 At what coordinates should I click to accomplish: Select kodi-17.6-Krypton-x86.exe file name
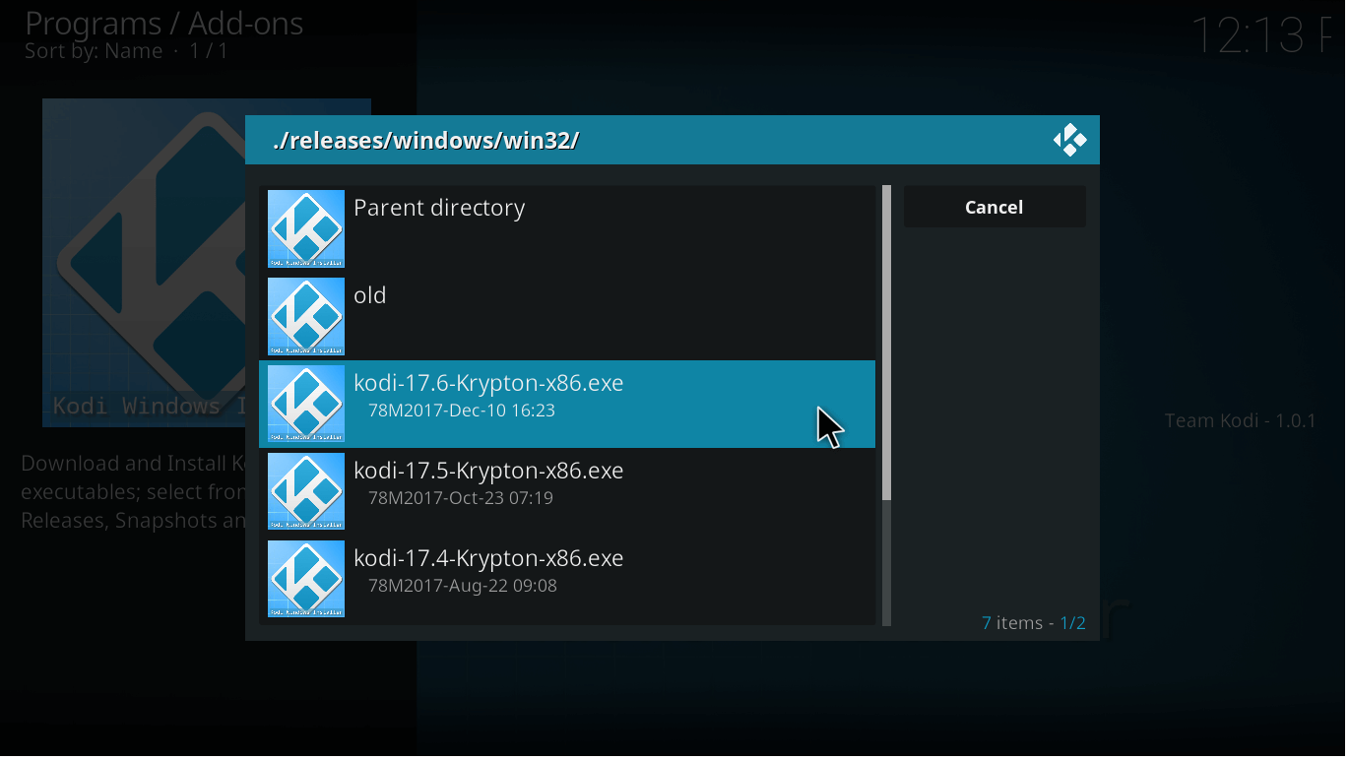[x=488, y=383]
